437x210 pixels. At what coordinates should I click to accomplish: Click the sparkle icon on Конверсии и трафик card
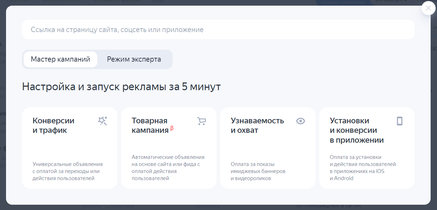click(102, 121)
